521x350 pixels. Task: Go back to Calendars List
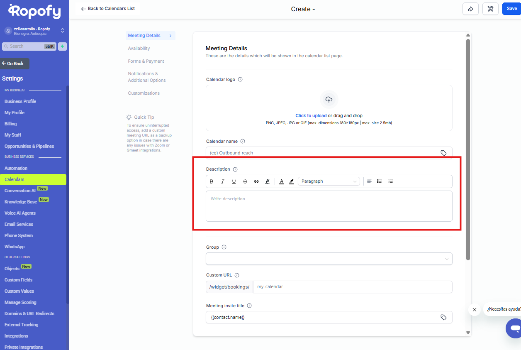click(x=108, y=9)
